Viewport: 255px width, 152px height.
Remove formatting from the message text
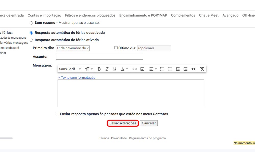[x=202, y=69]
